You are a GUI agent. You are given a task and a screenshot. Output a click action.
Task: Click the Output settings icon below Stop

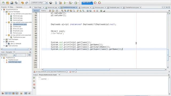coord(34,88)
